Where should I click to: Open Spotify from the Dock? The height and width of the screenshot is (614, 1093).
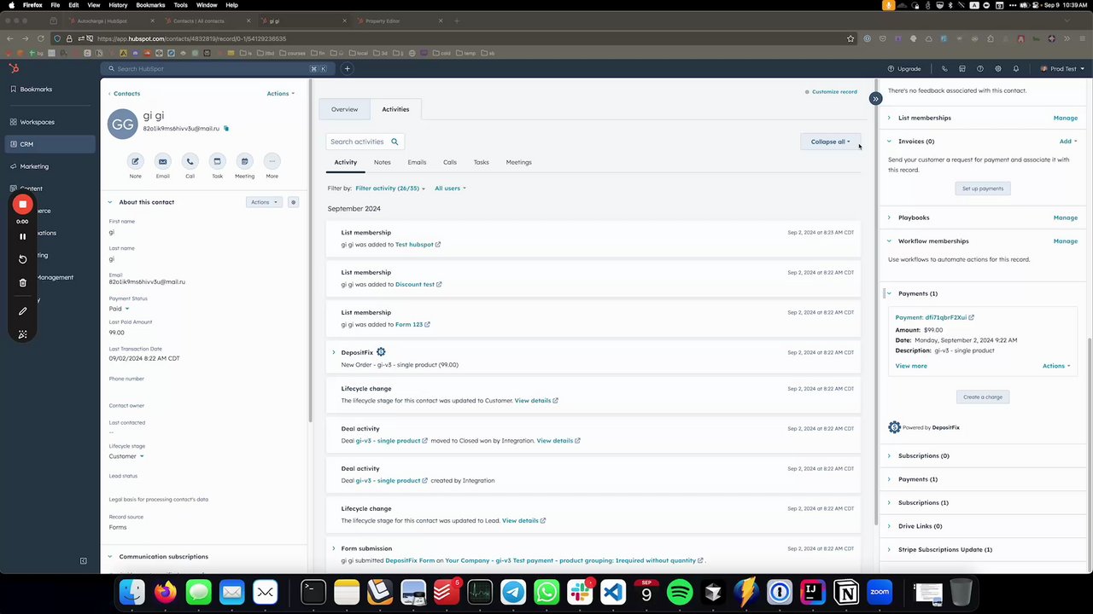click(680, 592)
